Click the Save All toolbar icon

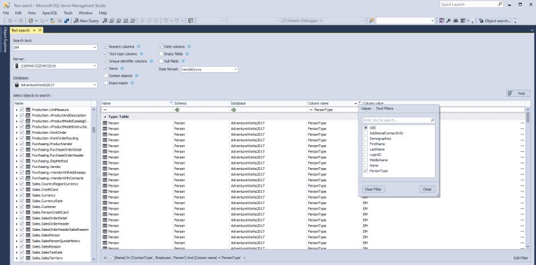pyautogui.click(x=66, y=21)
